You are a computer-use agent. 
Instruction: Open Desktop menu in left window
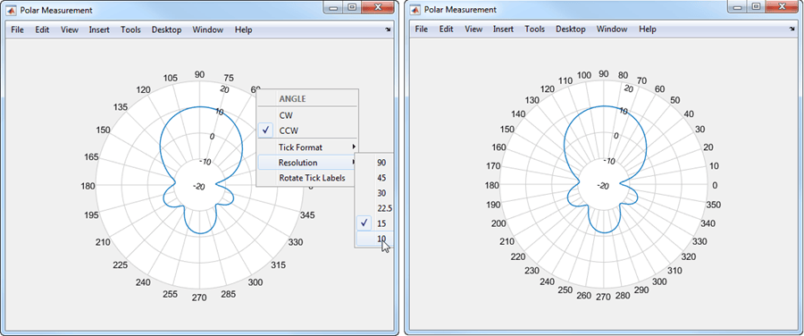pos(167,29)
